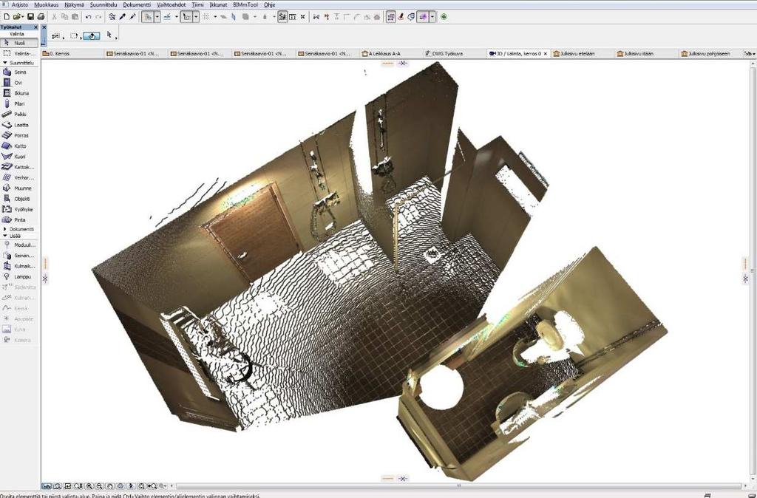
Task: Select the Nuoli (arrow) tool
Action: point(19,43)
